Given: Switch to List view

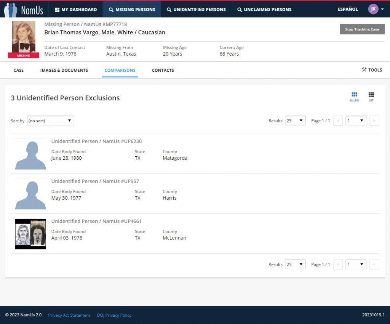Looking at the screenshot, I should pyautogui.click(x=371, y=96).
